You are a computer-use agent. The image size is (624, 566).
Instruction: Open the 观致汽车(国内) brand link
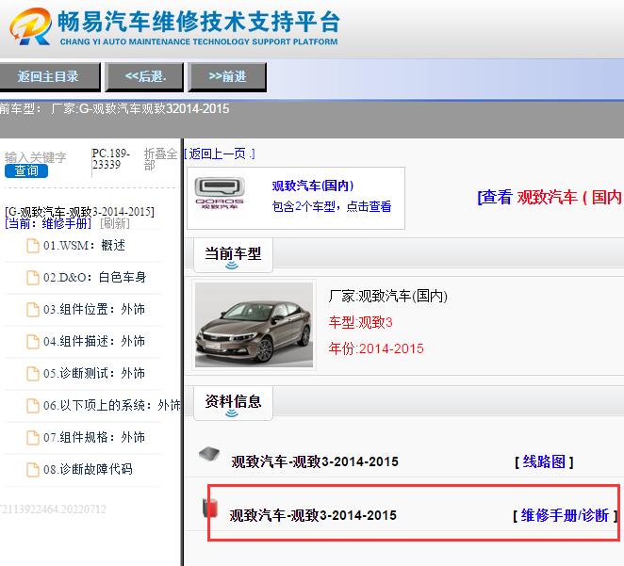tap(313, 186)
